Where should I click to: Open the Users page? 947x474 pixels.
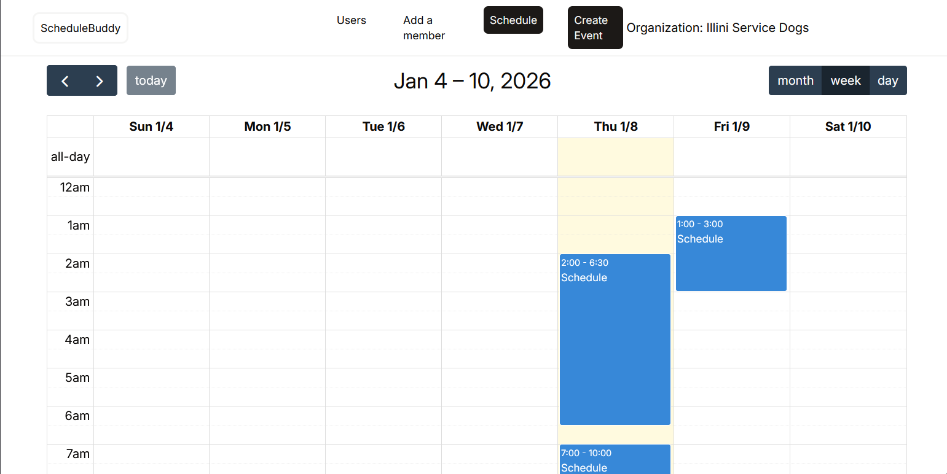pyautogui.click(x=351, y=20)
